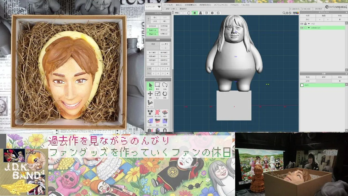Click the 環境設定 preferences button
This screenshot has width=348, height=196.
(152, 26)
